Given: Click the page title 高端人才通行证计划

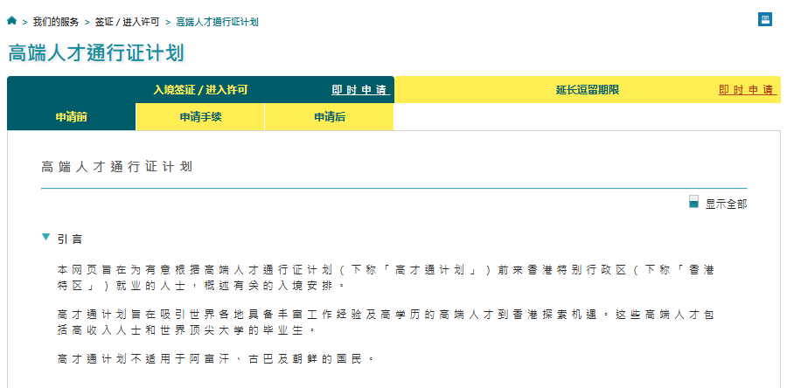Looking at the screenshot, I should click(96, 53).
